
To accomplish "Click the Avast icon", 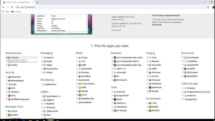I will coord(9,84).
